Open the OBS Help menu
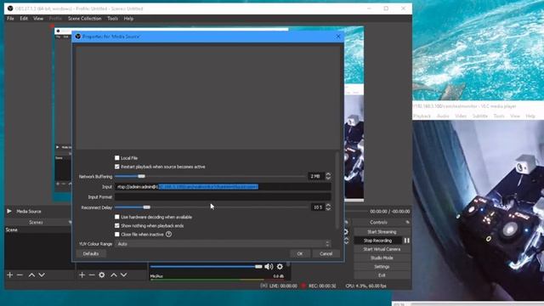Screen dimensions: 544x306 (128, 19)
